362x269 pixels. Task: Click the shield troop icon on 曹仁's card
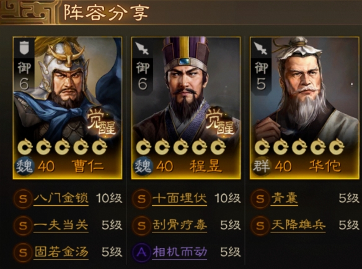coord(24,48)
